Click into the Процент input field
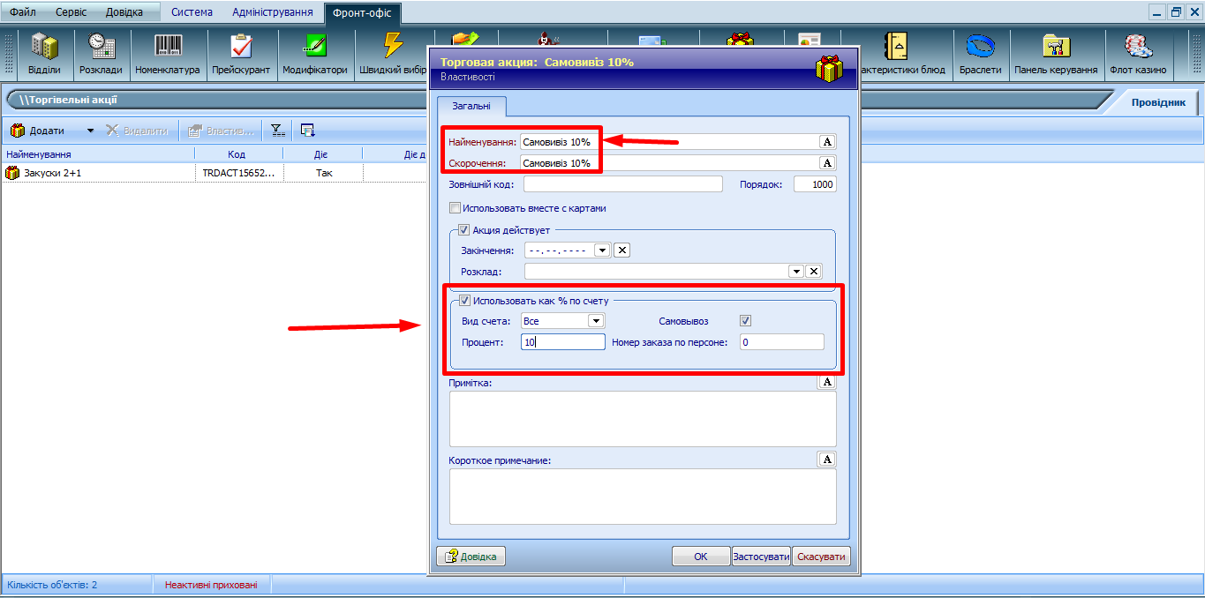This screenshot has width=1205, height=598. (562, 342)
